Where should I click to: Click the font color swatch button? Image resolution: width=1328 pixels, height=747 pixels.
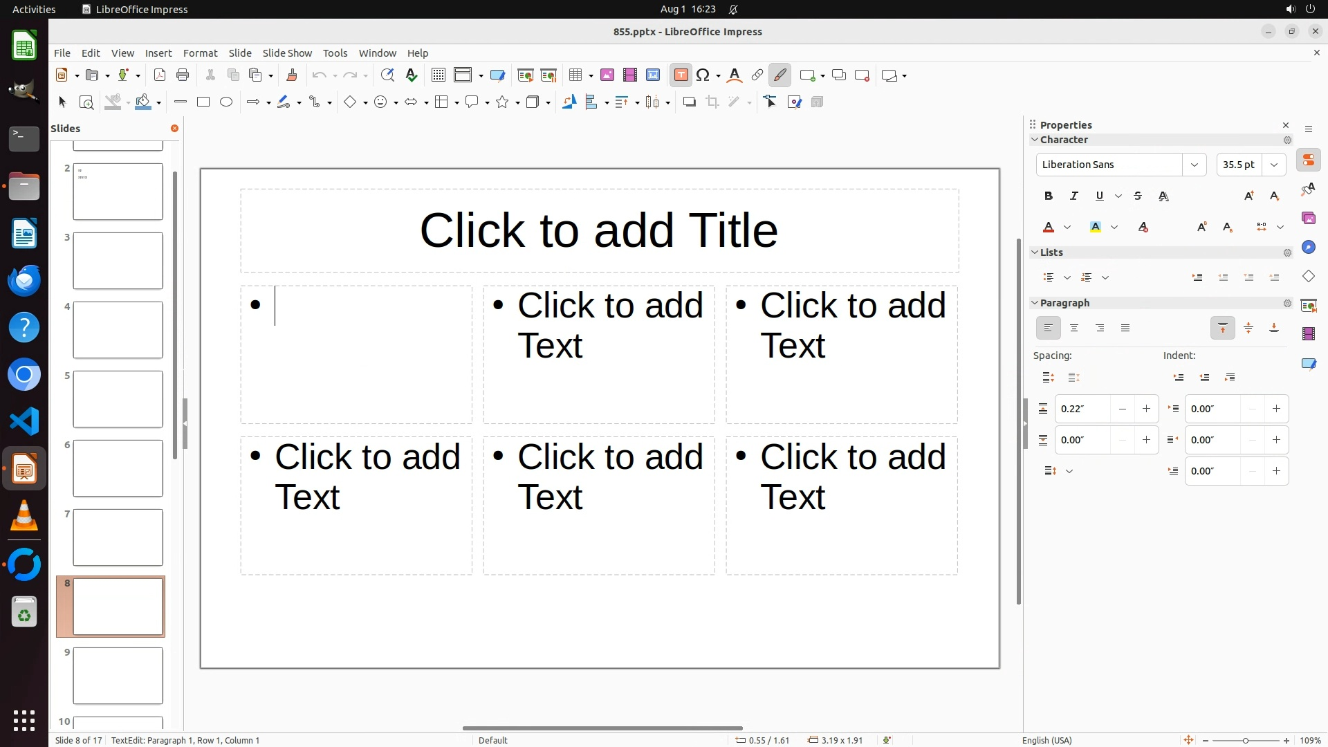click(x=1049, y=228)
